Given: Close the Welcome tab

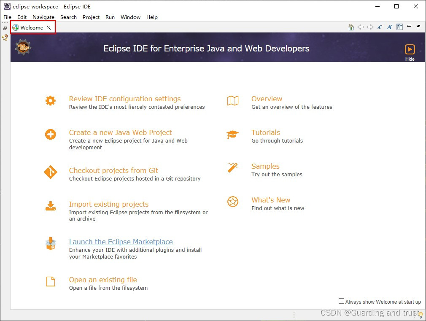Looking at the screenshot, I should [x=49, y=27].
